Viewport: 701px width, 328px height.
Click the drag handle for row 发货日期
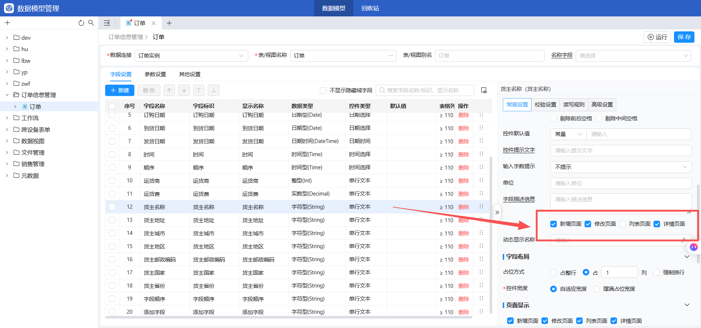click(x=481, y=141)
